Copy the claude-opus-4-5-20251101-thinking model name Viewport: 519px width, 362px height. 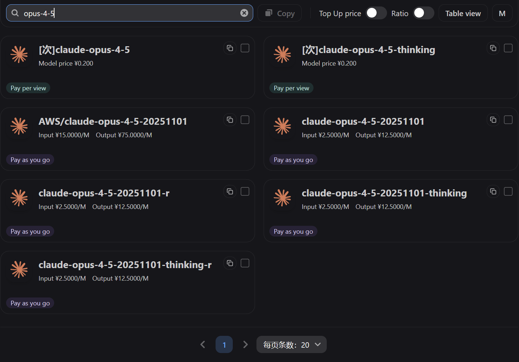coord(493,191)
